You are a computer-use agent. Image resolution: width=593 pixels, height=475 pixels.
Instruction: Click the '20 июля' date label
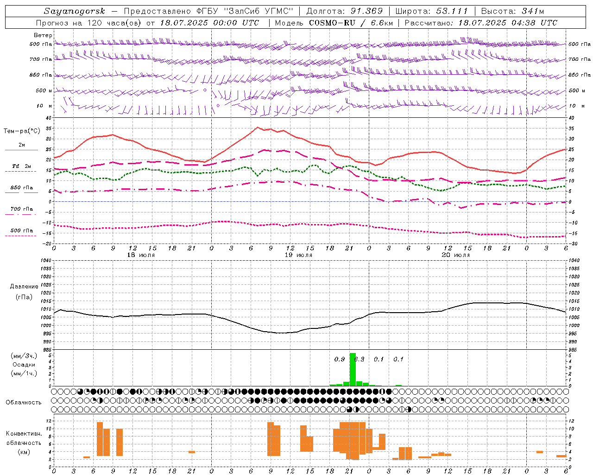[x=456, y=255]
